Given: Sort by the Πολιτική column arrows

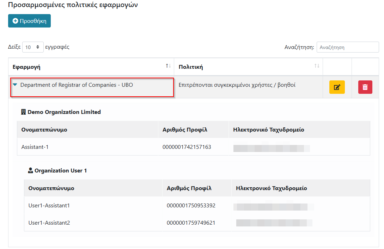Looking at the screenshot, I should pyautogui.click(x=317, y=66).
